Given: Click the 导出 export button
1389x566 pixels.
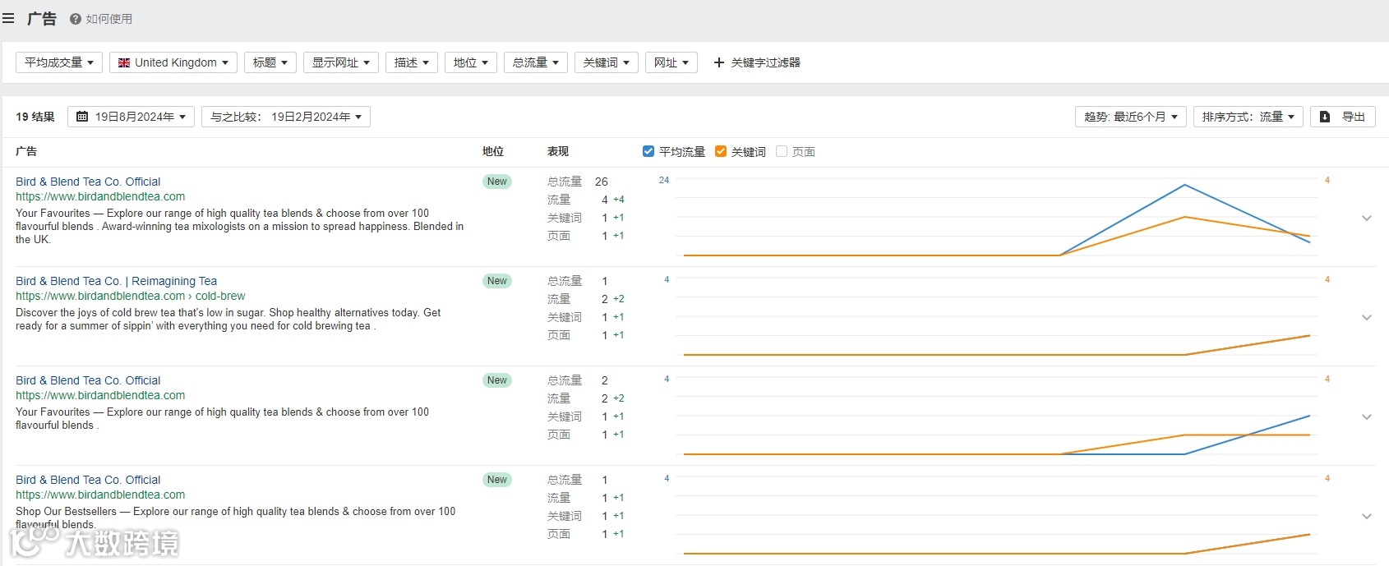Looking at the screenshot, I should click(1343, 117).
